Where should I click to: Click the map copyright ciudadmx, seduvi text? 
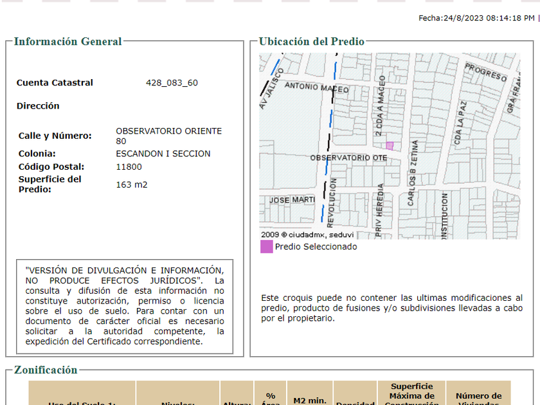click(x=307, y=235)
